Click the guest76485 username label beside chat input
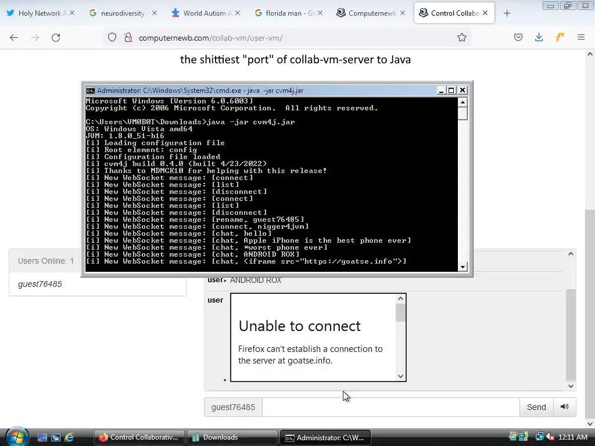Viewport: 595px width, 446px height. click(x=233, y=407)
